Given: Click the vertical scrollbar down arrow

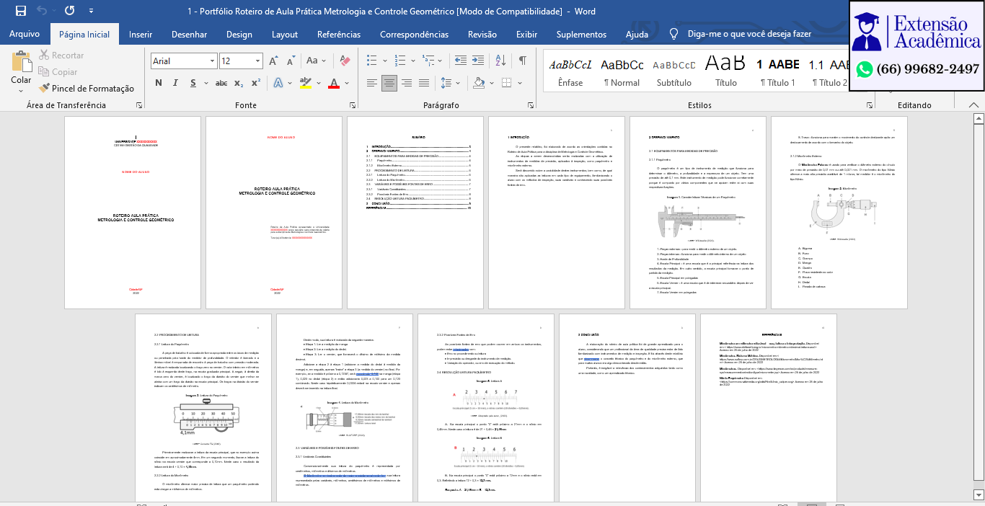Looking at the screenshot, I should [x=978, y=494].
